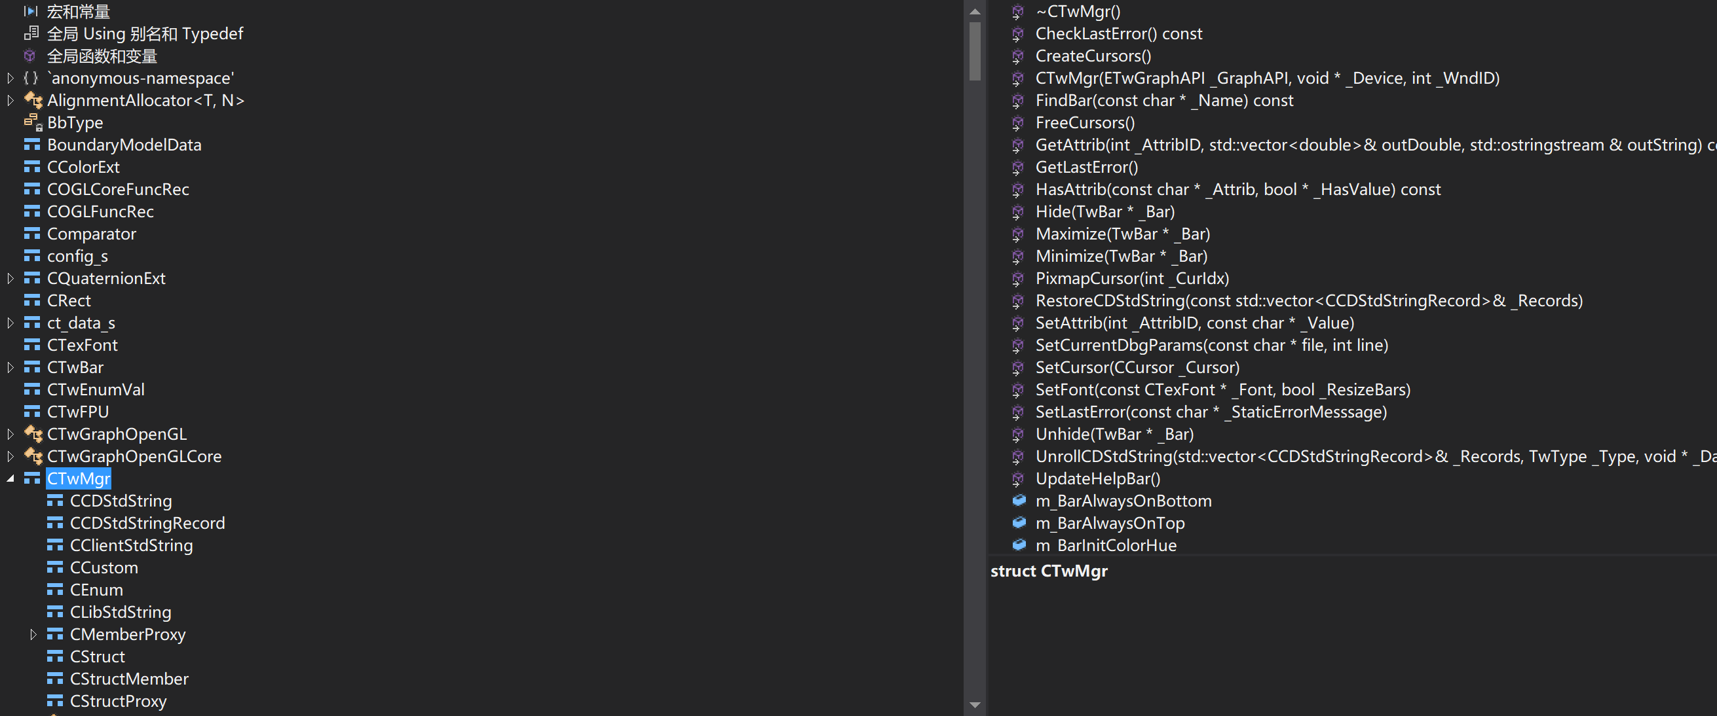Expand the CQuaternionExt tree node
The width and height of the screenshot is (1717, 716).
click(10, 278)
